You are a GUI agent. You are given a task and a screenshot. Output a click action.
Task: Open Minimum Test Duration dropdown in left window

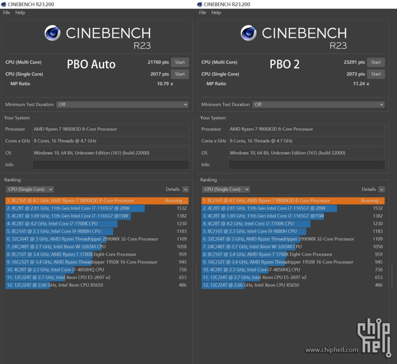122,104
